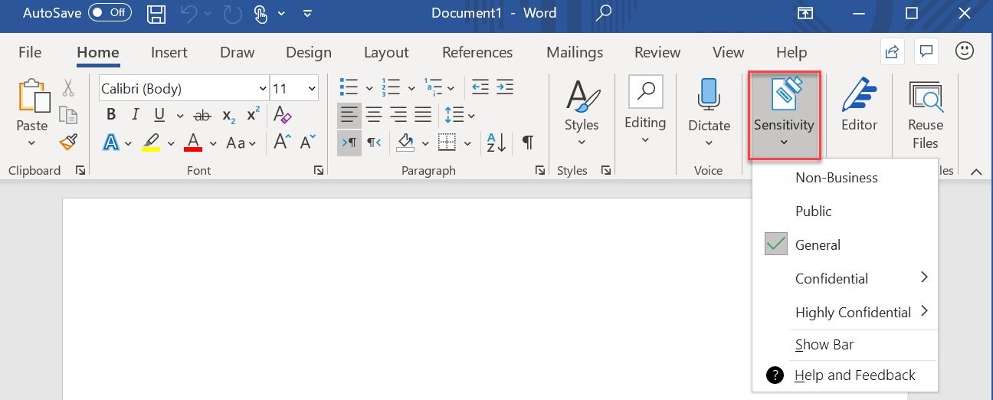Open the Calibri (Body) font name dropdown
The width and height of the screenshot is (993, 400).
(182, 89)
